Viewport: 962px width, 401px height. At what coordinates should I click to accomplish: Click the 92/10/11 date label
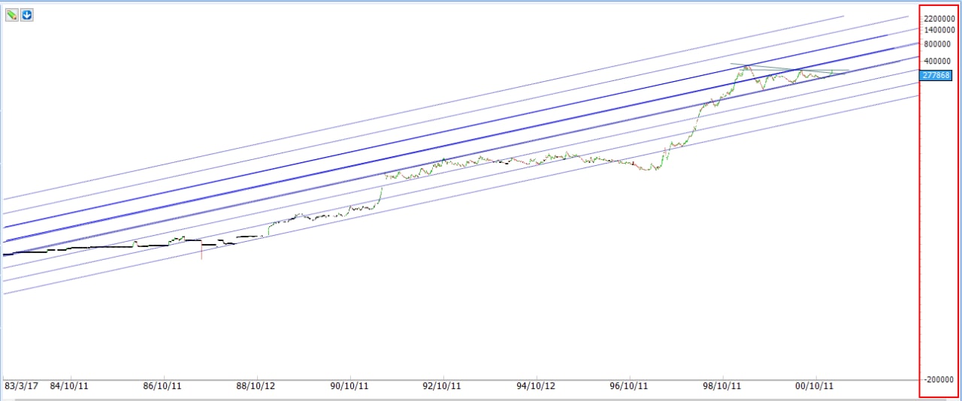443,386
